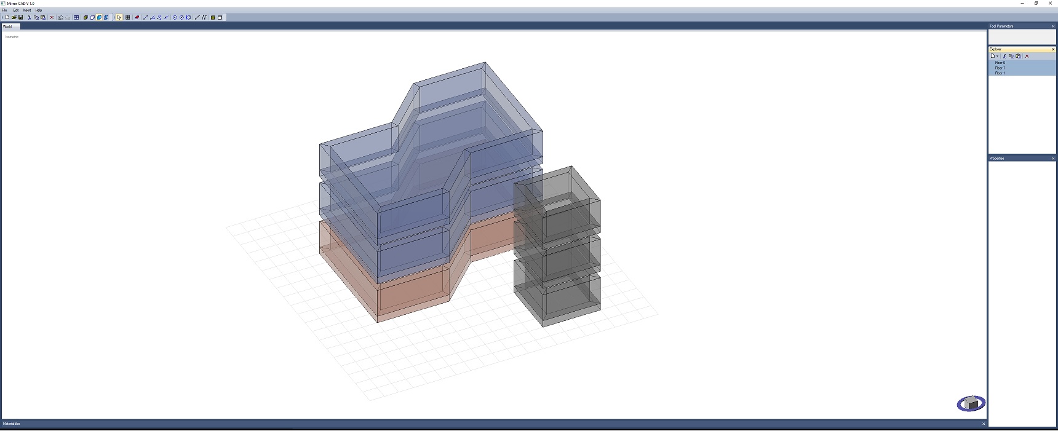Toggle the solid shaded cube view mode

point(86,17)
